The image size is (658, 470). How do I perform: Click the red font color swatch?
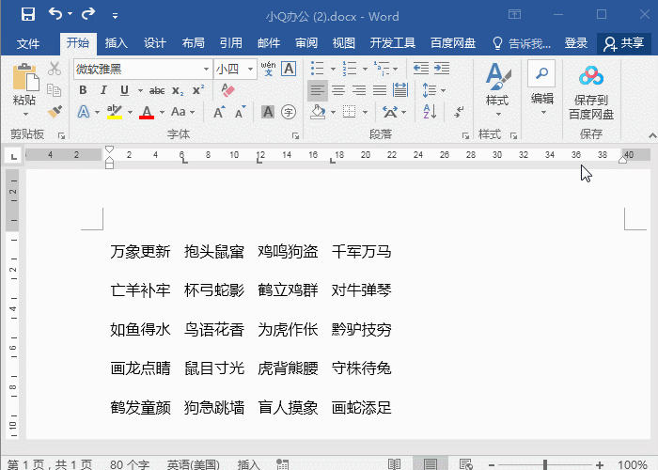tap(146, 112)
